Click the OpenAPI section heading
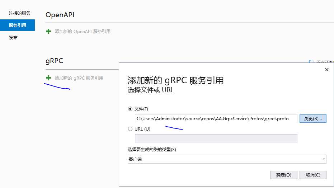This screenshot has width=334, height=188. coord(60,15)
